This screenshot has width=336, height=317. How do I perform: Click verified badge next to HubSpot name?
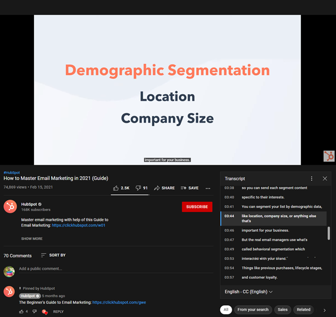(40, 204)
